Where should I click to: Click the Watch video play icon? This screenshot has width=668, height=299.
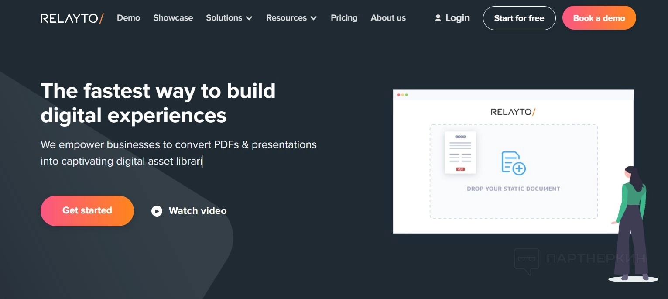(157, 211)
